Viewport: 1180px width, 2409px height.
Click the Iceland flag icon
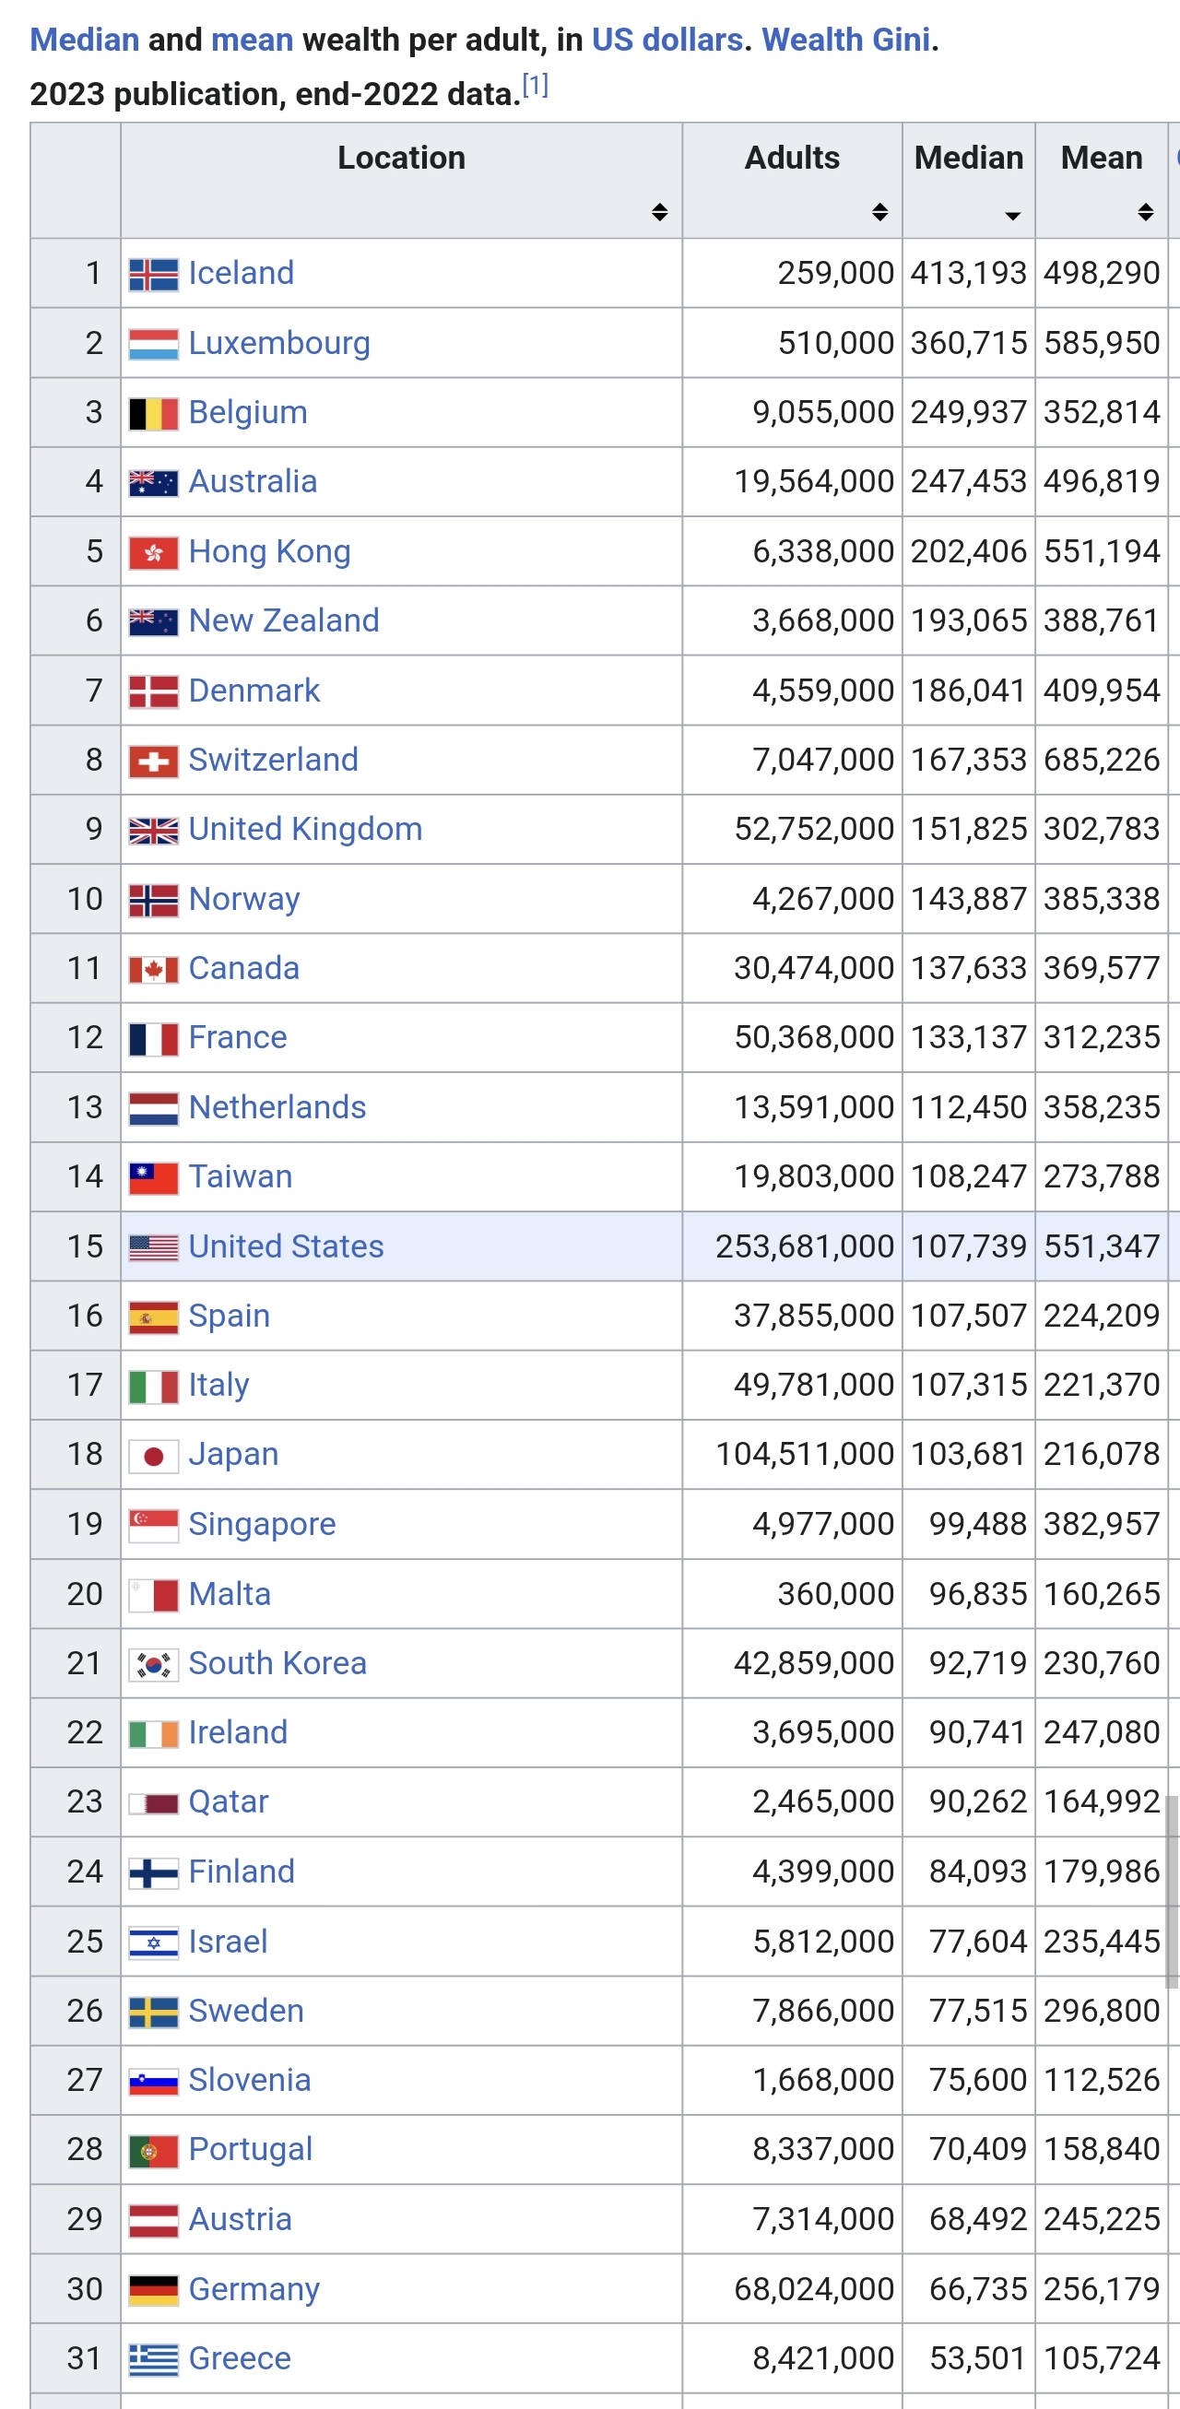tap(153, 274)
